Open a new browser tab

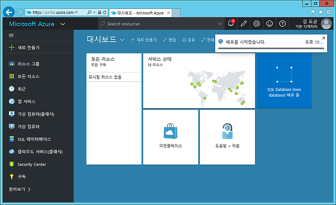tap(176, 13)
